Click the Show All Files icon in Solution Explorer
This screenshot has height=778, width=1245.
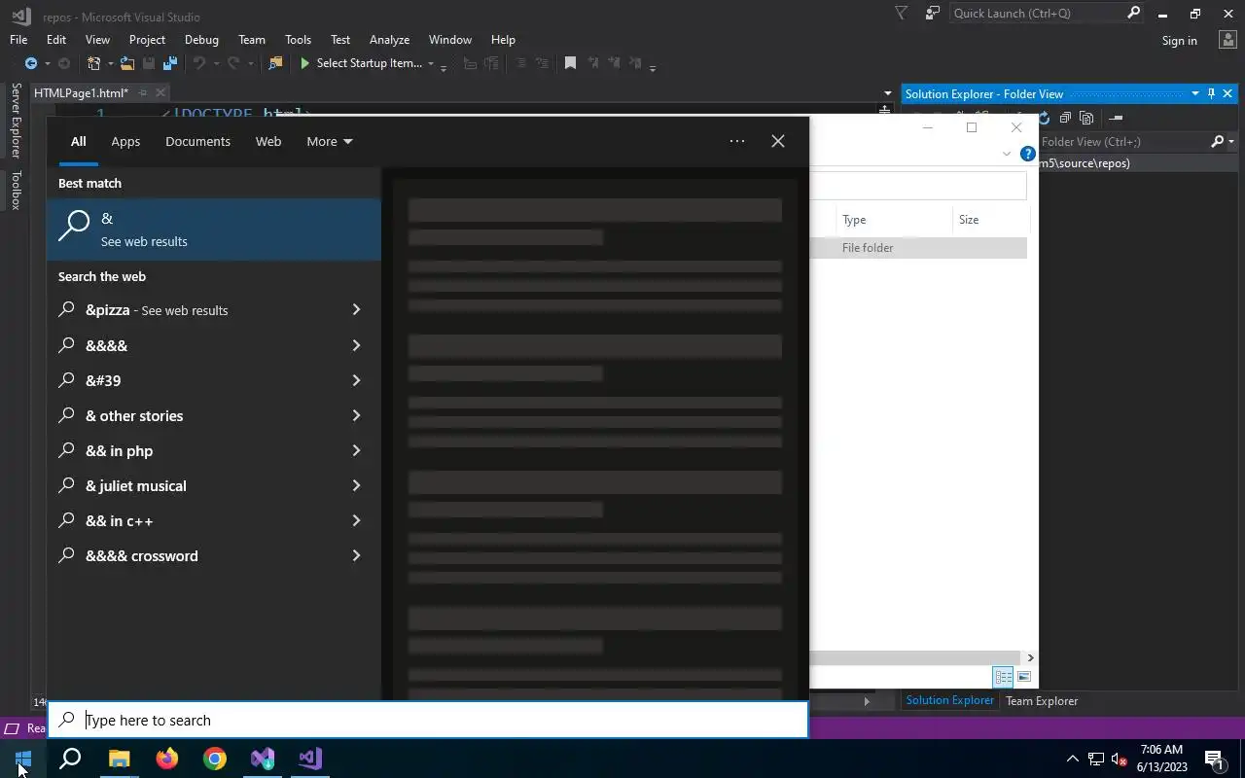tap(1086, 118)
